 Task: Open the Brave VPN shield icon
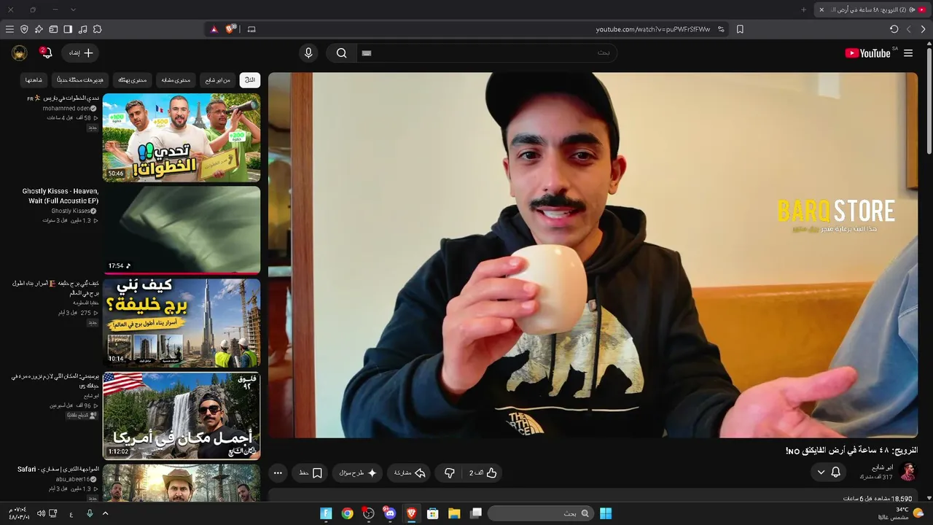(x=24, y=29)
